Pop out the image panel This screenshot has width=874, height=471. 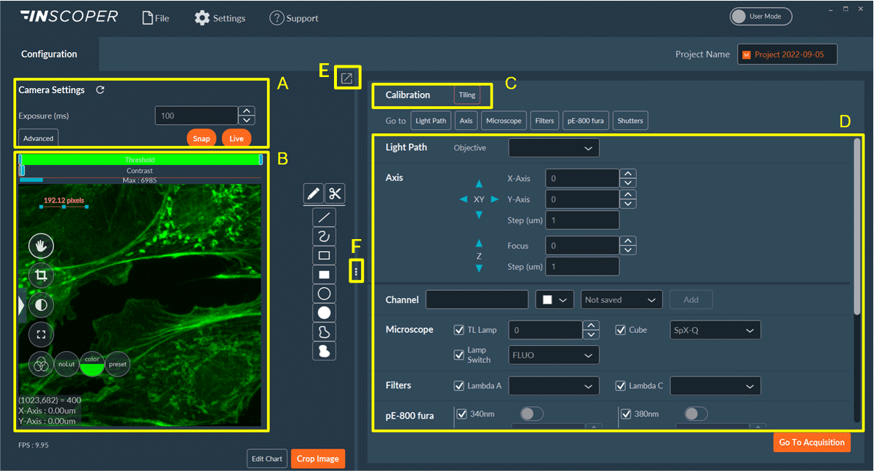click(x=347, y=78)
